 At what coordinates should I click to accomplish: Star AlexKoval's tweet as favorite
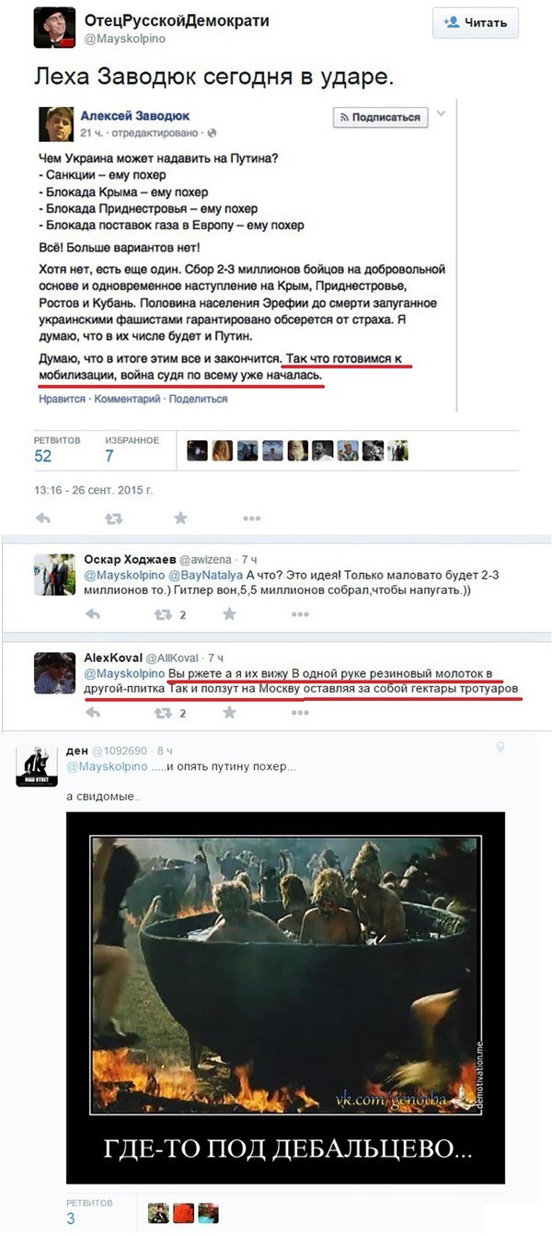[229, 712]
